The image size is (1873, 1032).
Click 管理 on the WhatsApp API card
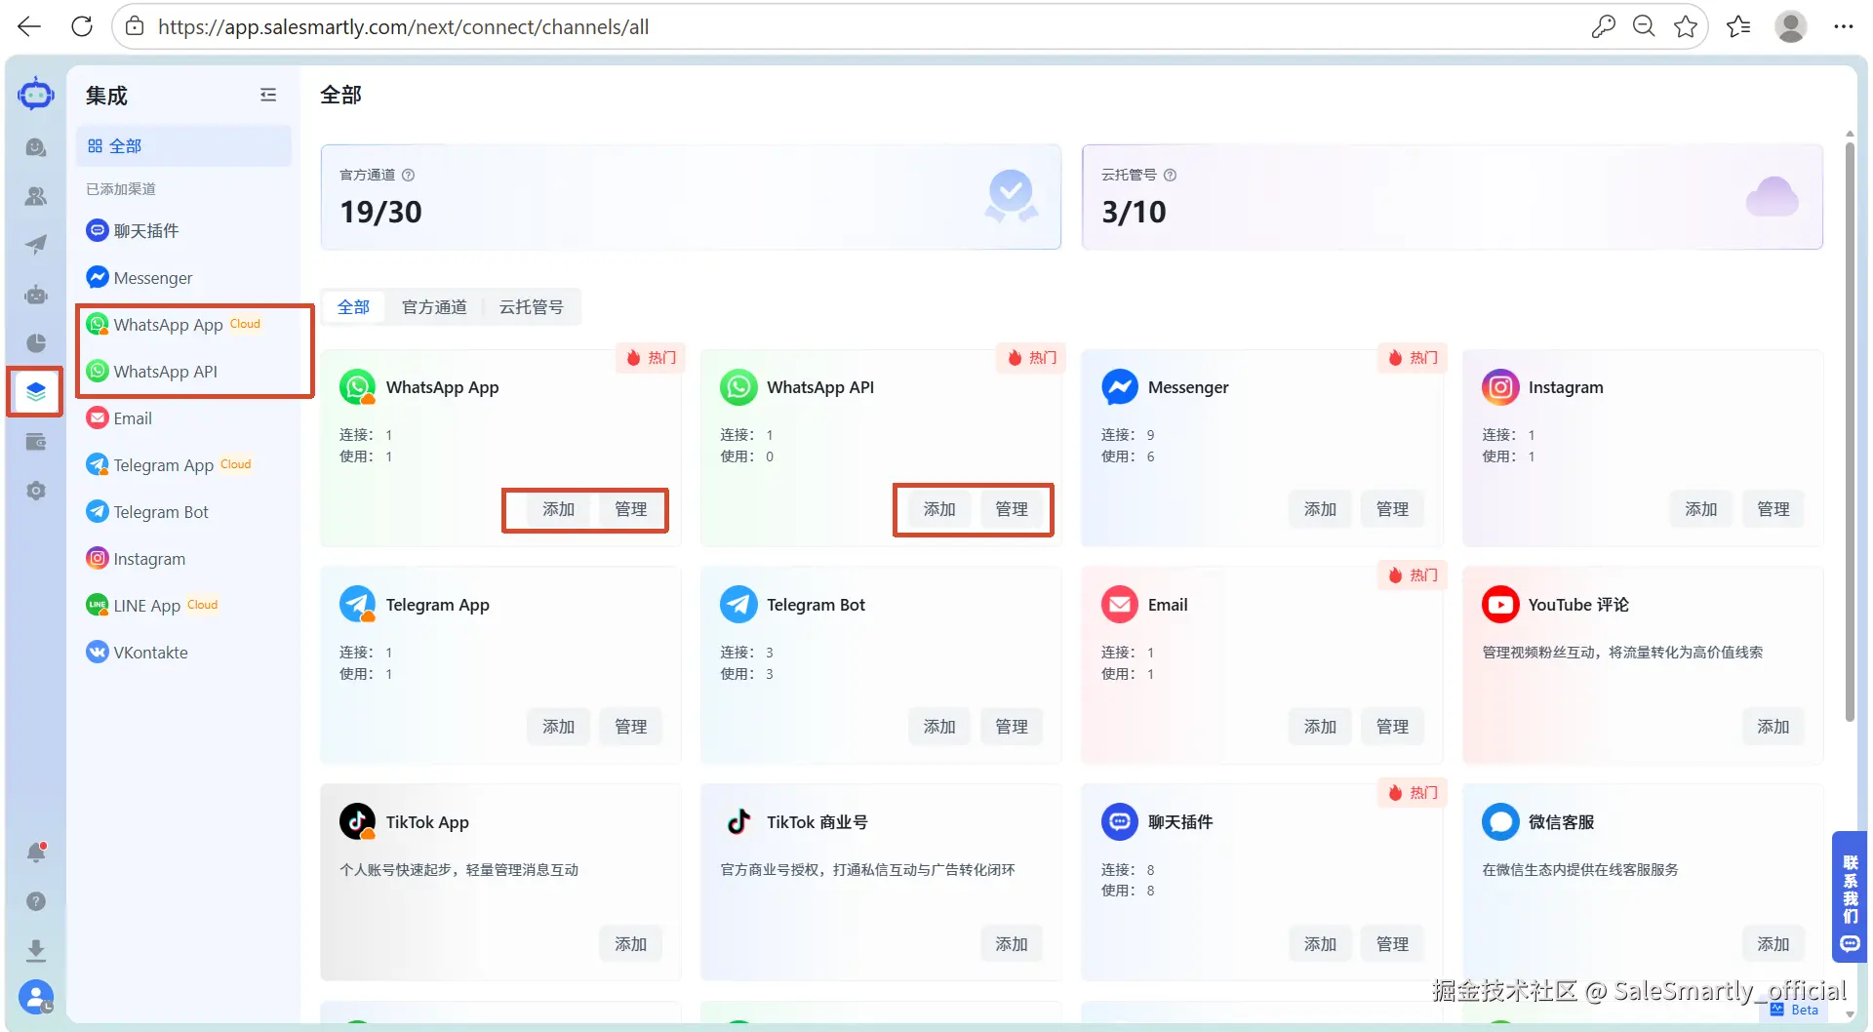1012,509
